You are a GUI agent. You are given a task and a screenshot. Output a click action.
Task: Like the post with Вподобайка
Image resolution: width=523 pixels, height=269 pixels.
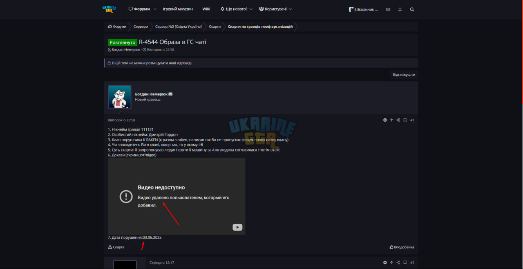402,247
